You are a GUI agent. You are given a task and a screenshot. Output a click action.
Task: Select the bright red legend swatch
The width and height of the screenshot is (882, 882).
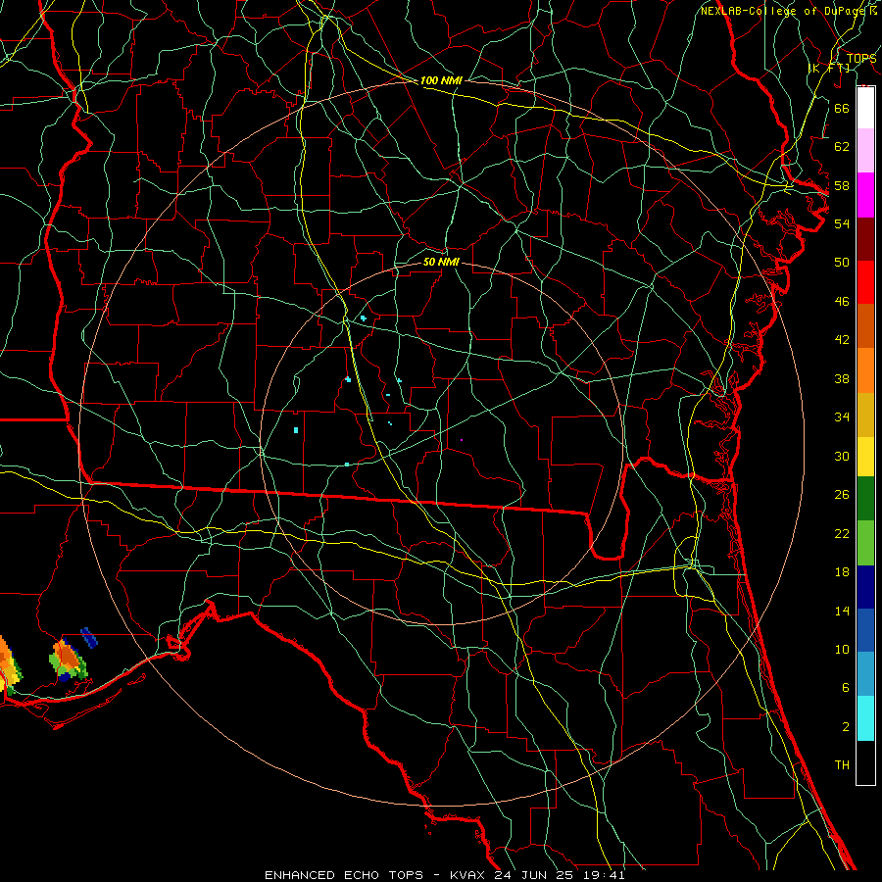[865, 282]
